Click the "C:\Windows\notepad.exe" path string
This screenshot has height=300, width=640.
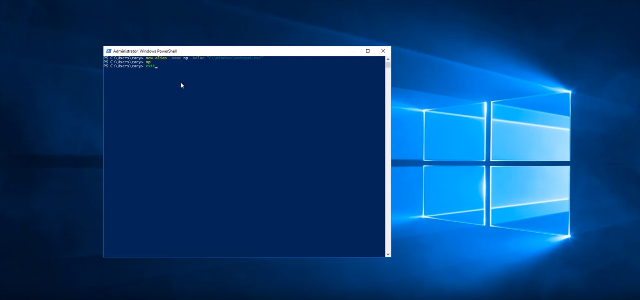234,58
